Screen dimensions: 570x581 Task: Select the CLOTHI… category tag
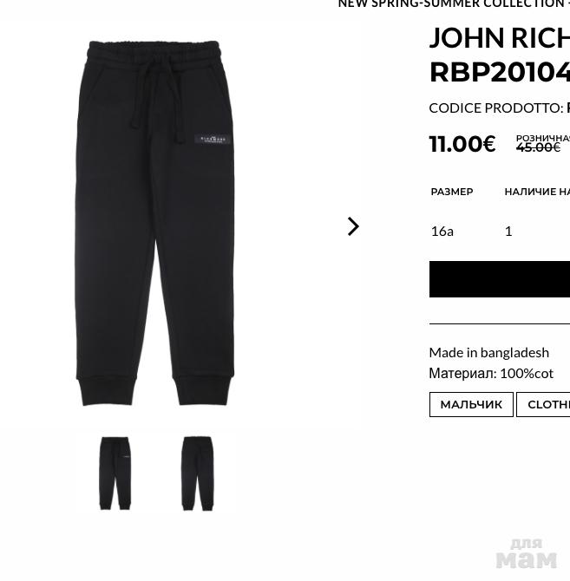(543, 404)
